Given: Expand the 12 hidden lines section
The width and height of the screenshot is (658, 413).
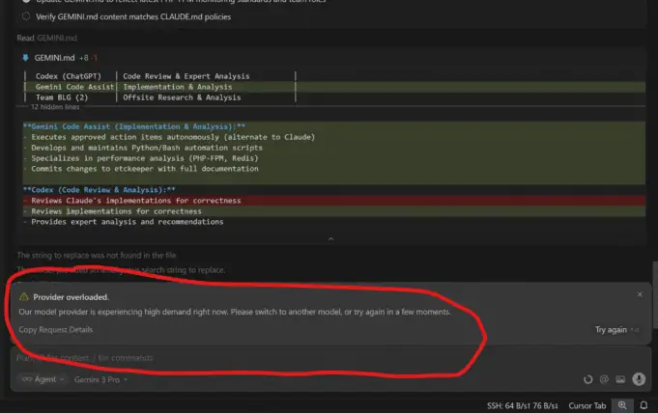Looking at the screenshot, I should click(x=55, y=107).
